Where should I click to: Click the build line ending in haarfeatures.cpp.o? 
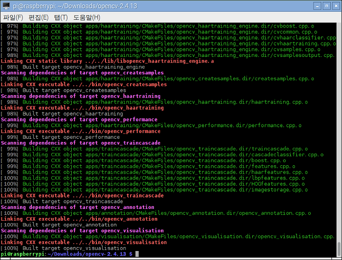(x=154, y=172)
